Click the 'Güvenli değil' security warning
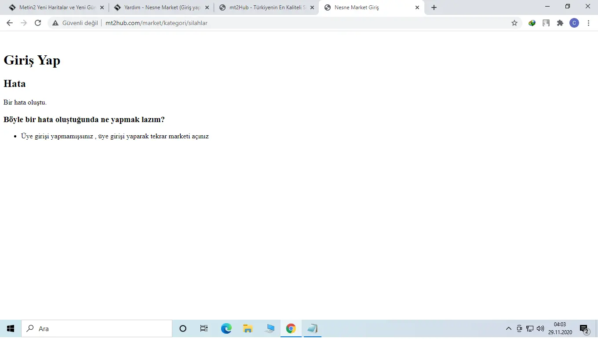This screenshot has width=598, height=339. tap(75, 23)
